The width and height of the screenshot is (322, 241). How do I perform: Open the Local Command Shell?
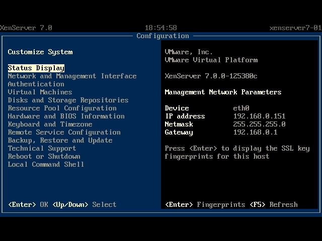(46, 164)
